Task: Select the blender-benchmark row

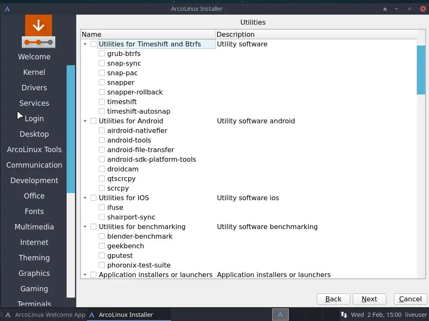Action: [x=140, y=237]
